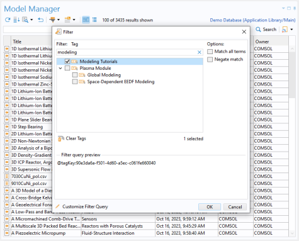The height and width of the screenshot is (241, 299).
Task: Collapse the Plasma Module tree node
Action: [x=60, y=68]
